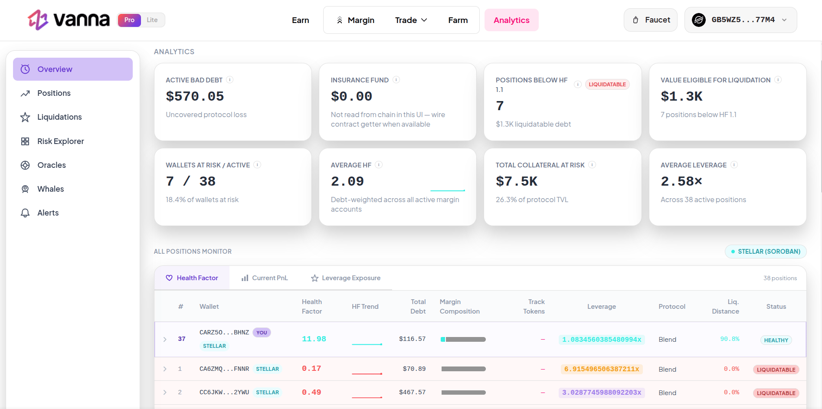The width and height of the screenshot is (822, 409).
Task: Click the Total Debt column header
Action: 418,307
